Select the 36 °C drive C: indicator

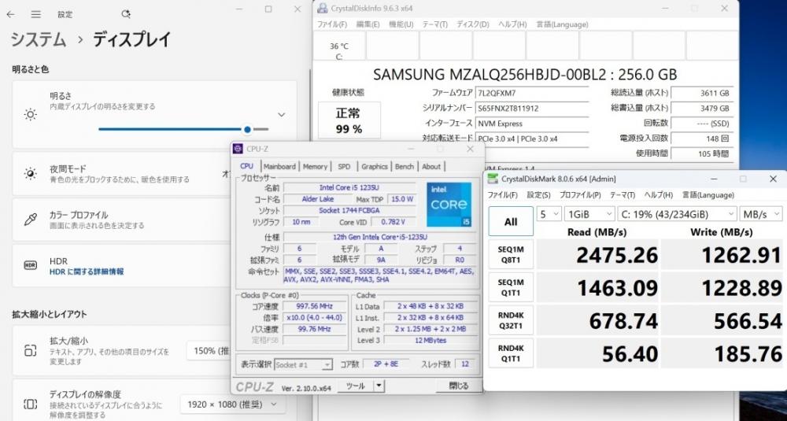point(339,46)
